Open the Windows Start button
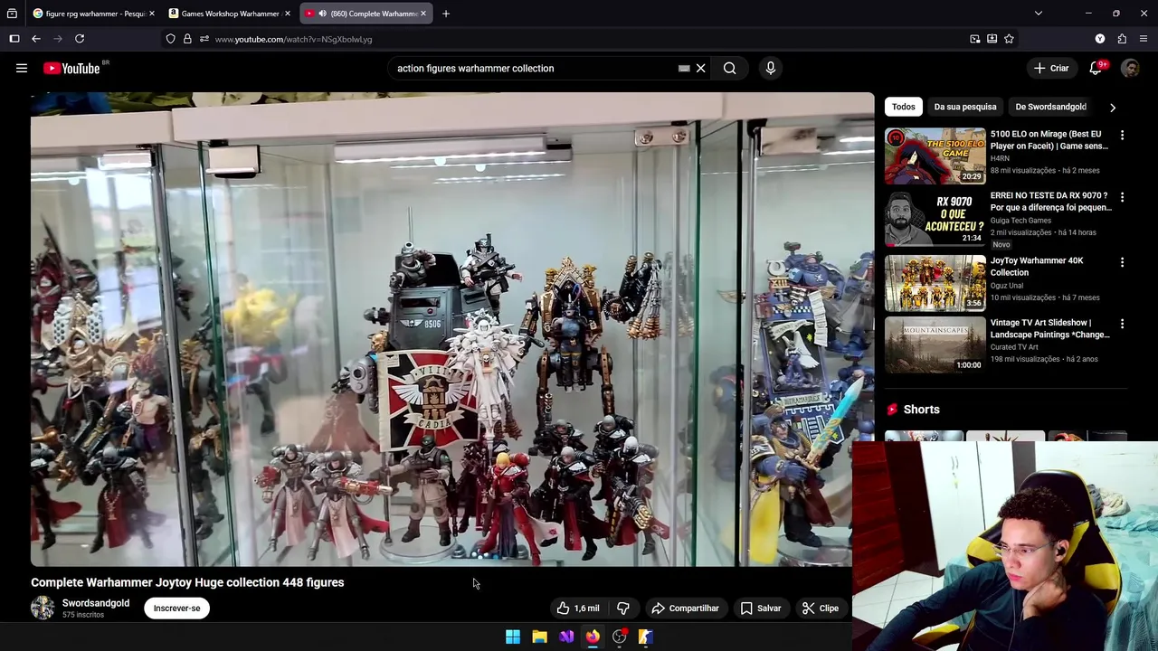The height and width of the screenshot is (651, 1158). [513, 637]
